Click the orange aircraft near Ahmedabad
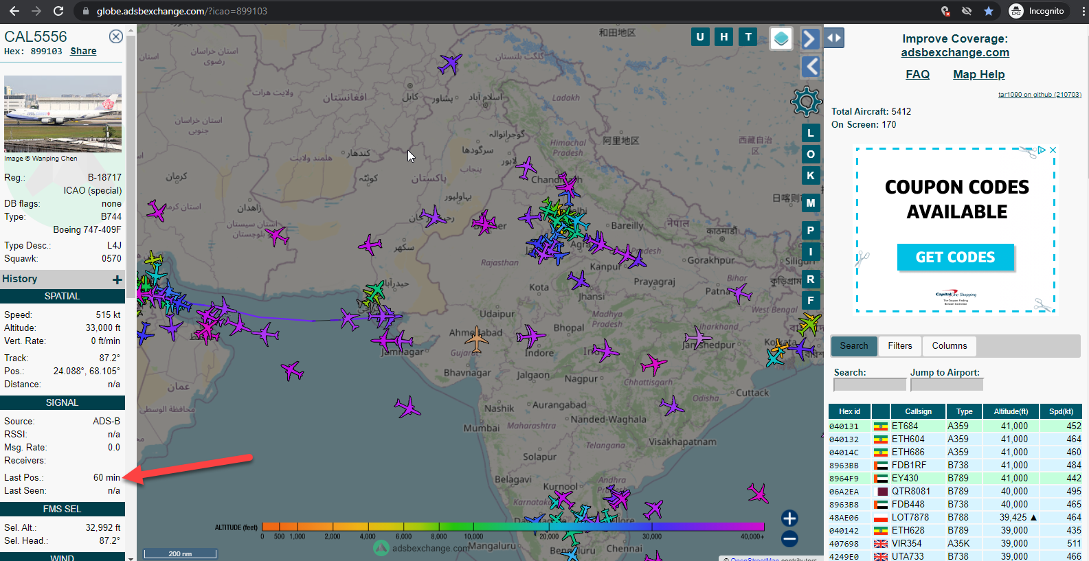The image size is (1089, 561). click(x=476, y=339)
